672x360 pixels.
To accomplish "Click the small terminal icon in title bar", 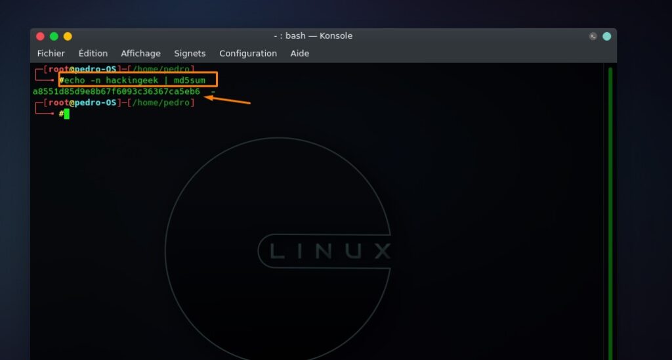I will click(x=593, y=37).
